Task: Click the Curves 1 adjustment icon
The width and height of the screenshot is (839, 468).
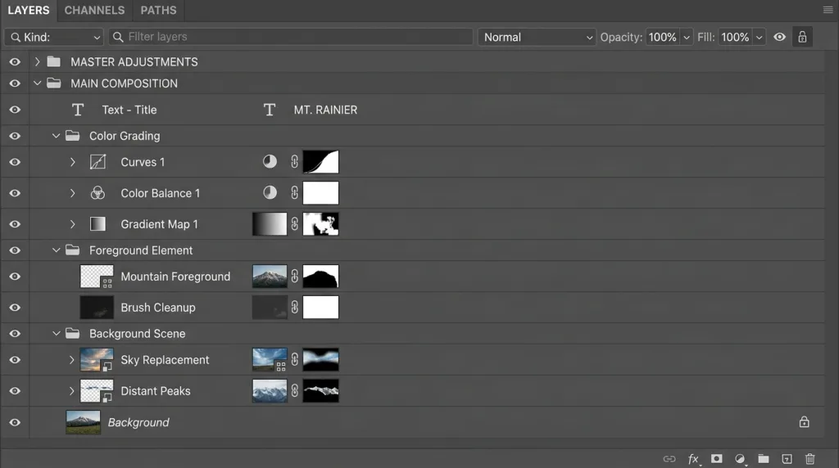Action: pyautogui.click(x=98, y=162)
